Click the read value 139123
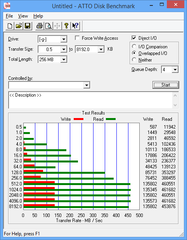 [x=168, y=166]
